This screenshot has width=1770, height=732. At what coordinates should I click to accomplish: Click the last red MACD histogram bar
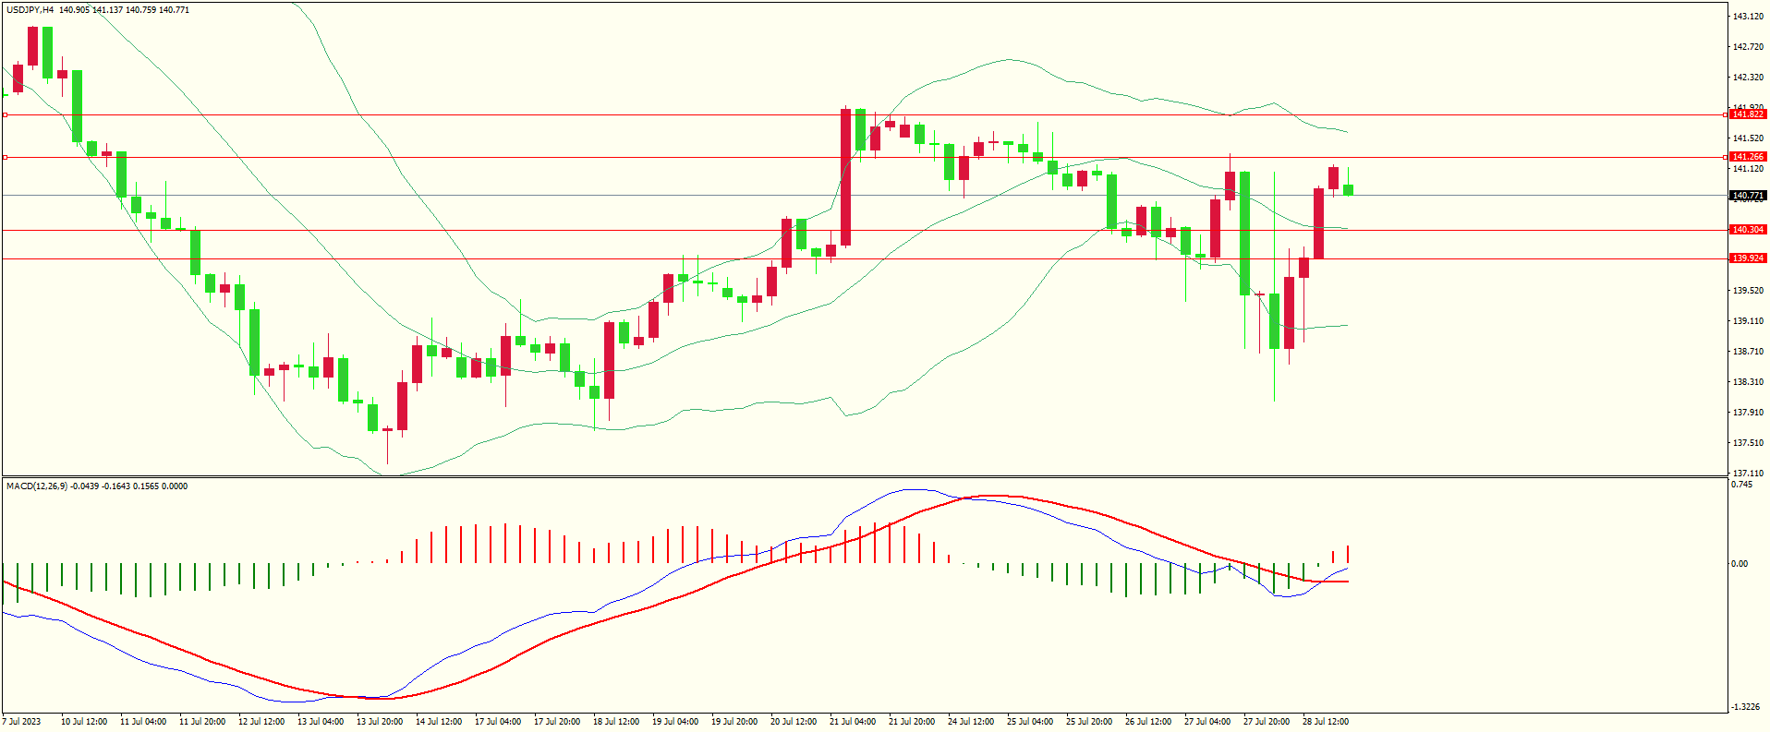coord(1348,554)
